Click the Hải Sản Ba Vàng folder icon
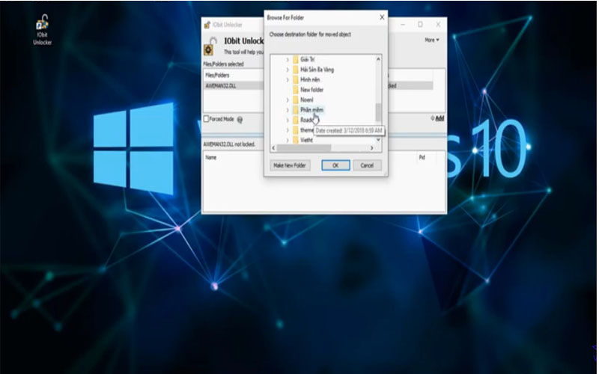Viewport: 599px width, 374px height. [x=296, y=70]
